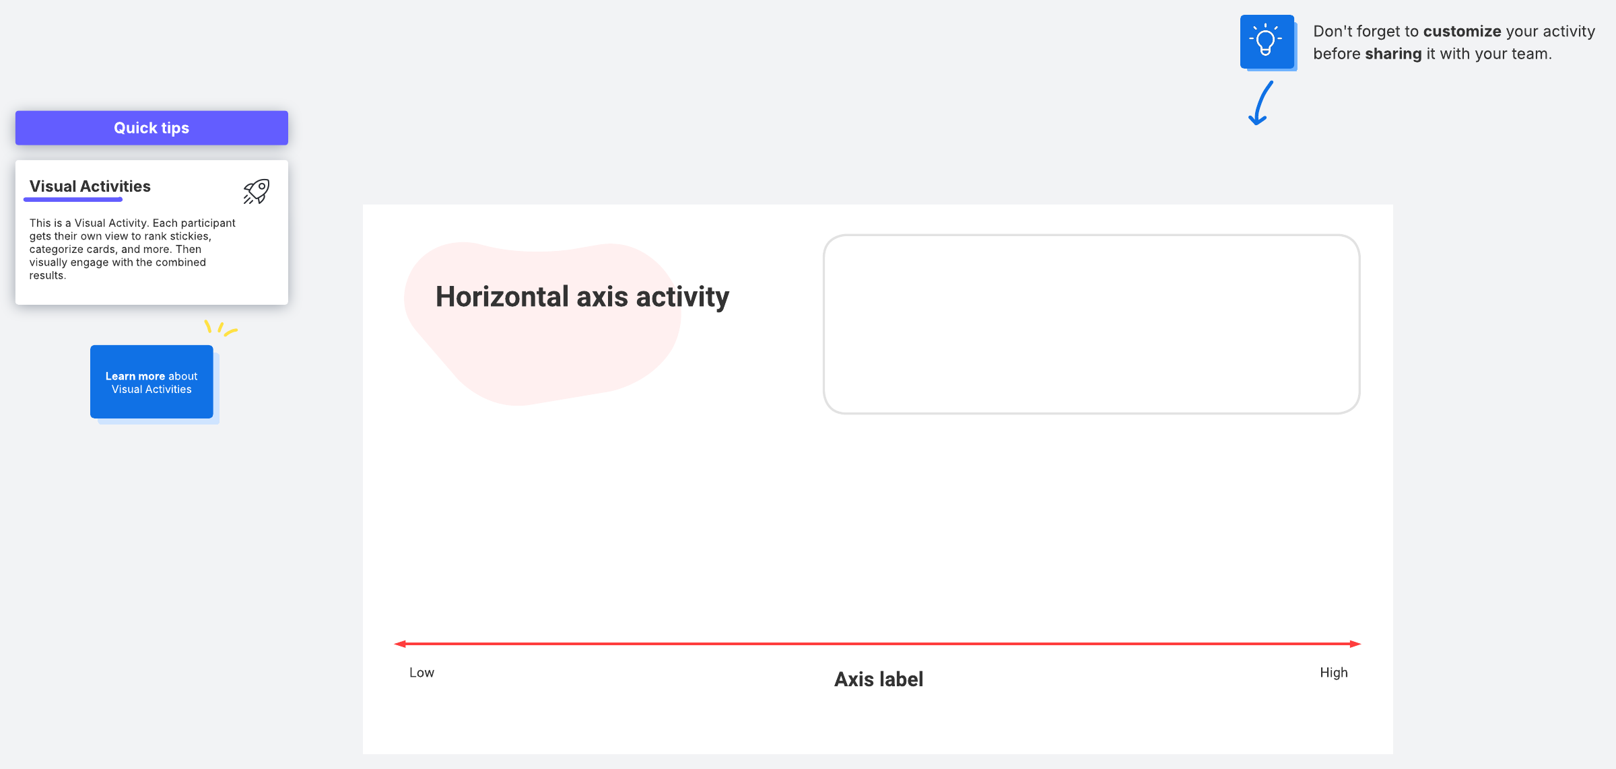The image size is (1616, 769).
Task: Select the blue curved downward arrow
Action: [x=1260, y=104]
